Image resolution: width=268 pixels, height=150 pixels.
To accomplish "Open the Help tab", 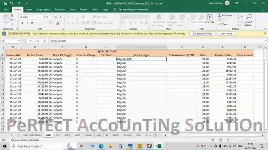I will pyautogui.click(x=105, y=10).
